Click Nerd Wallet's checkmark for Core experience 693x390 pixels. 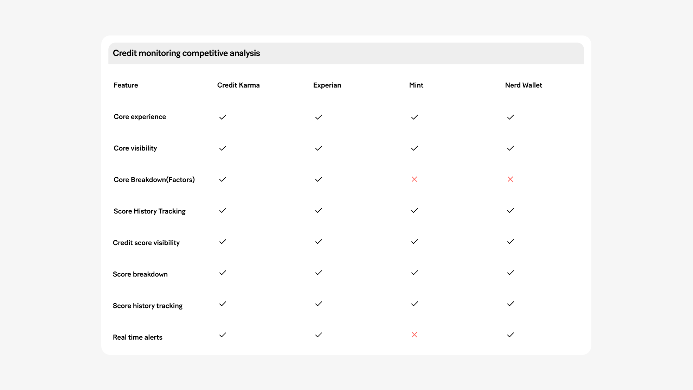511,117
